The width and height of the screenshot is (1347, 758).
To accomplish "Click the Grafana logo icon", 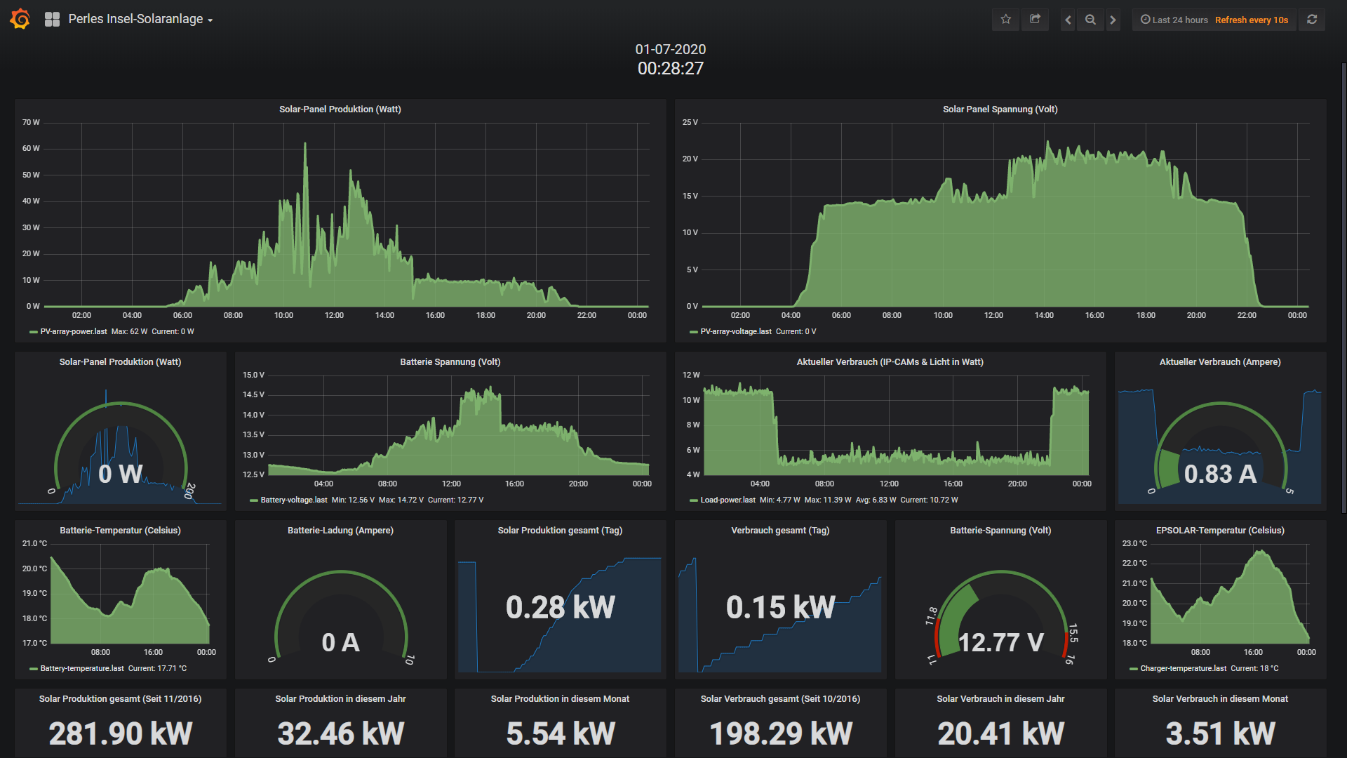I will [20, 19].
